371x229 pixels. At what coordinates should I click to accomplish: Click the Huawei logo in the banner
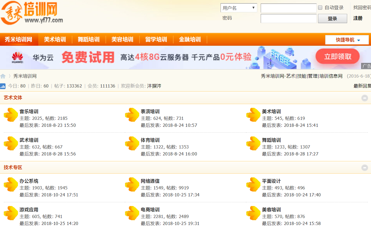[x=17, y=58]
